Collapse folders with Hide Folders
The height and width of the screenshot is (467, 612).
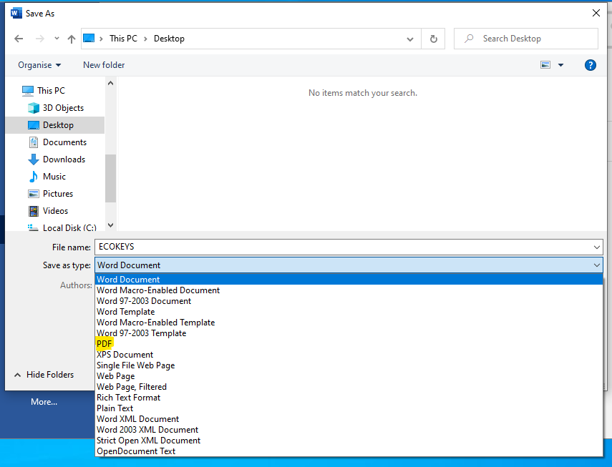44,375
